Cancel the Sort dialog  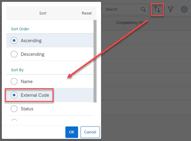pyautogui.click(x=90, y=132)
